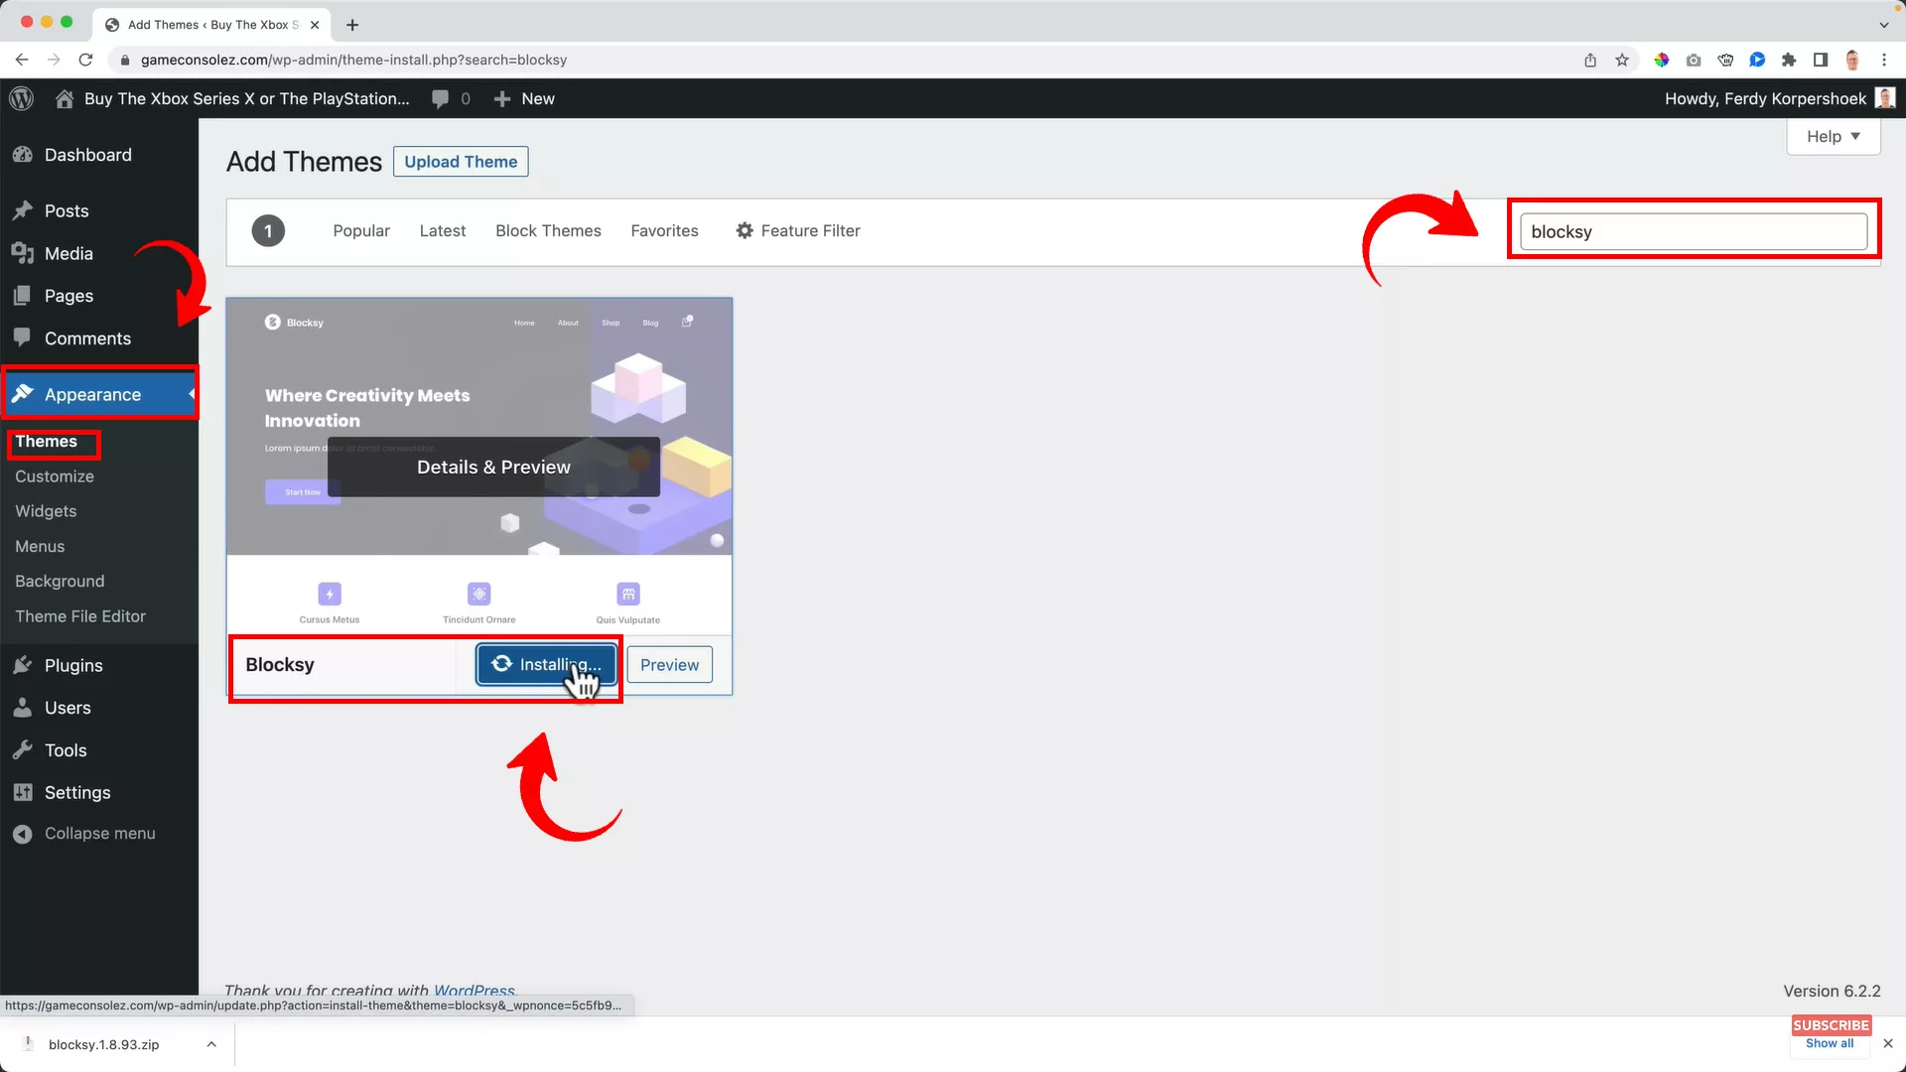
Task: Open the Feature Filter gear control
Action: click(745, 230)
